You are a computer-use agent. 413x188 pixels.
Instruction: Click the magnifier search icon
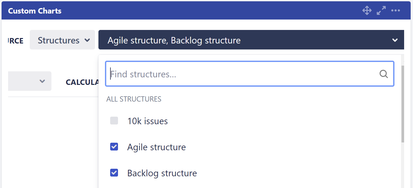(383, 74)
